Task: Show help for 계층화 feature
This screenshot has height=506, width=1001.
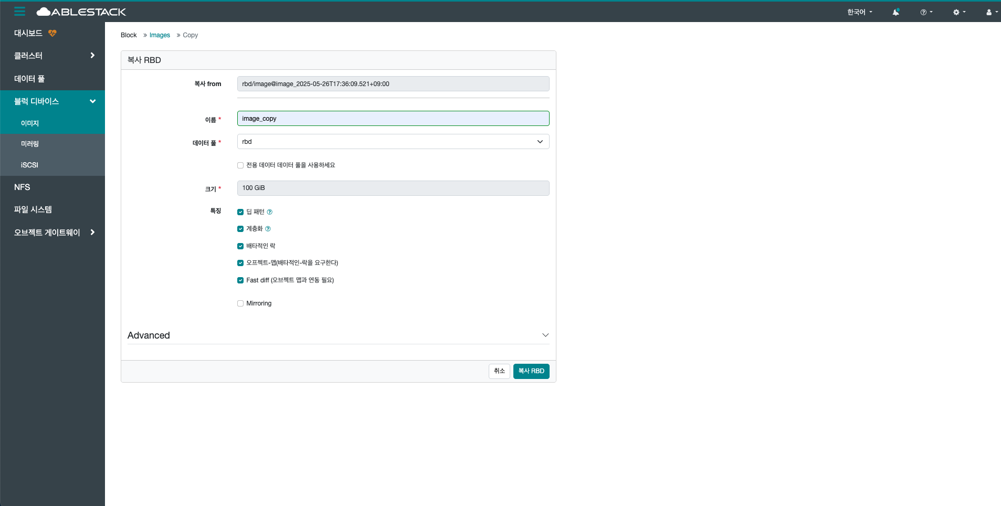Action: [268, 229]
